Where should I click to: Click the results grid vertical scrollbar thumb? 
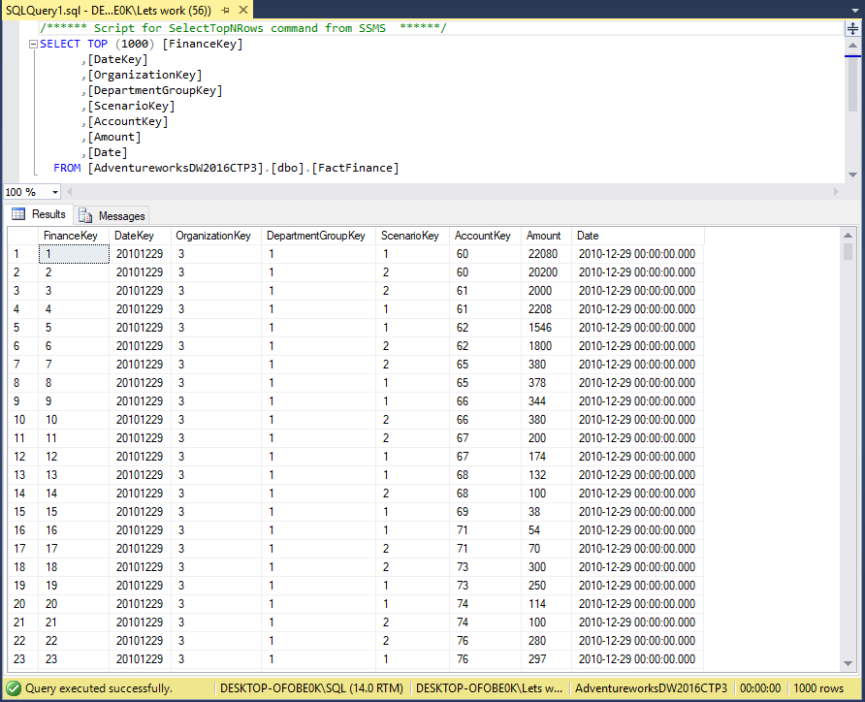point(849,252)
